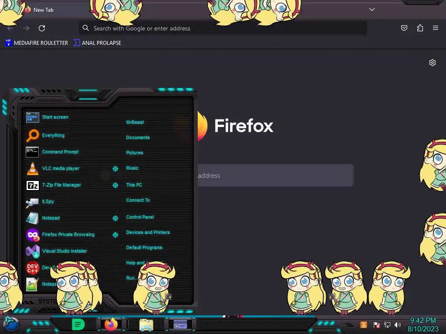Screen dimensions: 446x334
Task: Click the new tab page search box
Action: (275, 175)
